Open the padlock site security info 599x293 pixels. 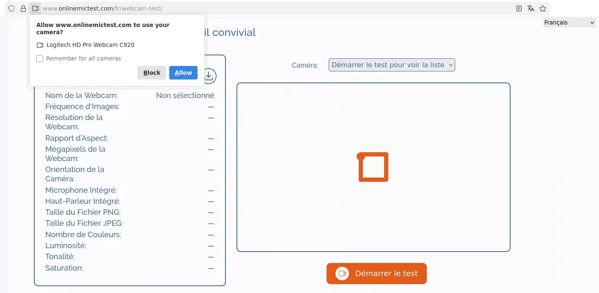point(23,8)
